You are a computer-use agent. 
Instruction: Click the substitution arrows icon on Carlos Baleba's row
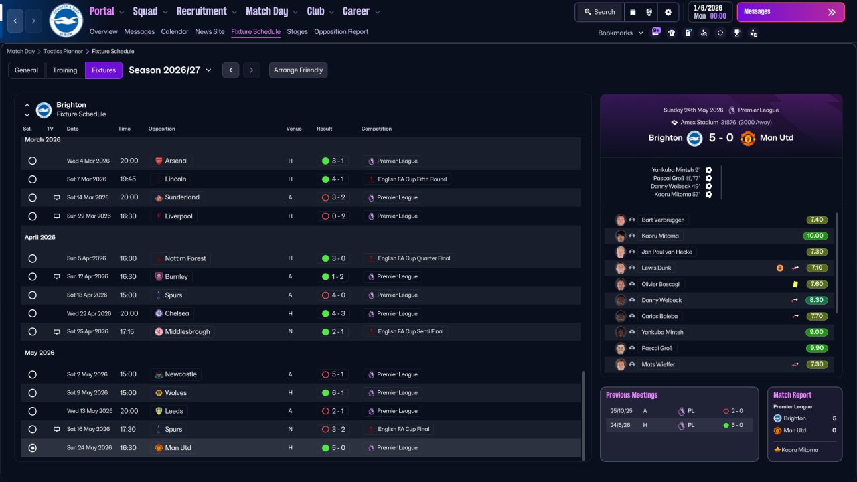[795, 316]
